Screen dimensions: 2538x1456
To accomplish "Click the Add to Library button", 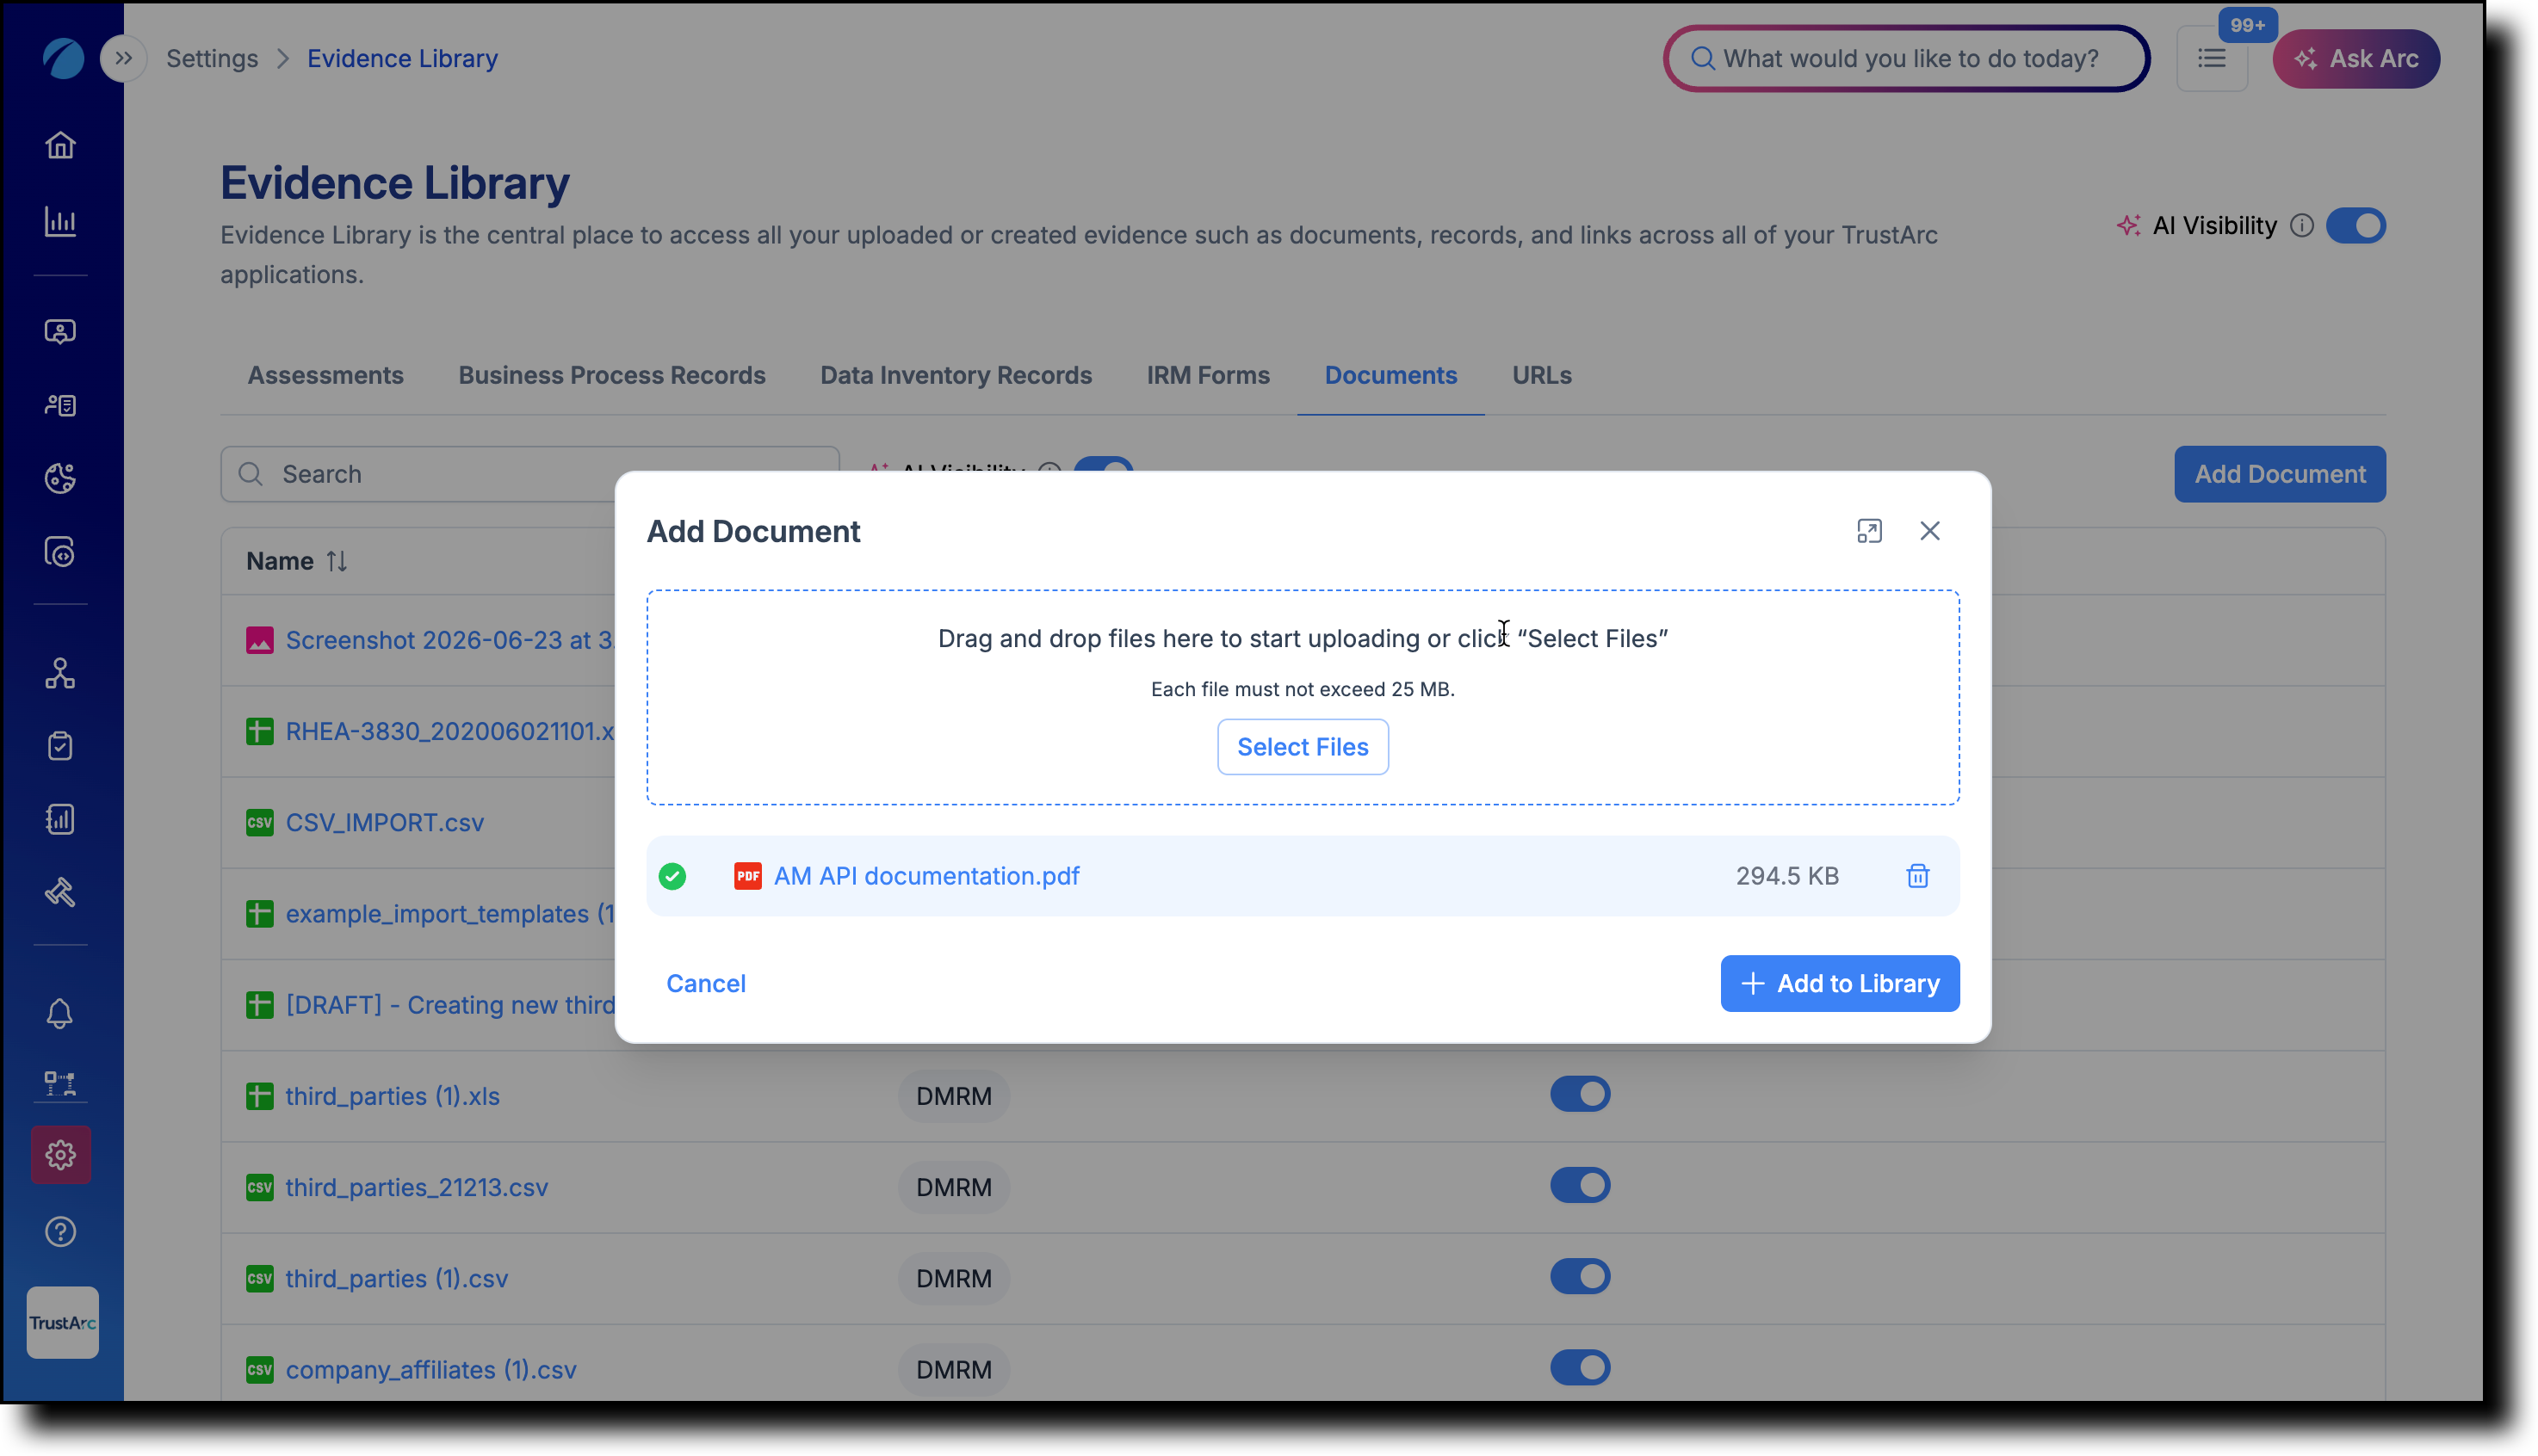I will (1839, 984).
